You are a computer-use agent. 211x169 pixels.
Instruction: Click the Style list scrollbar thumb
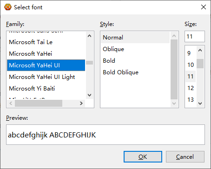pos(174,70)
